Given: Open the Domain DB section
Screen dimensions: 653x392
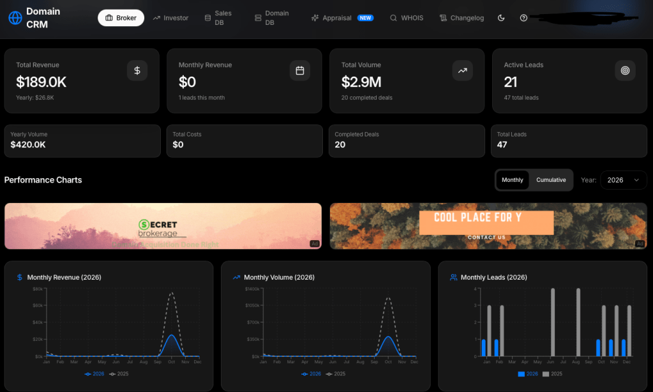Looking at the screenshot, I should coord(271,18).
